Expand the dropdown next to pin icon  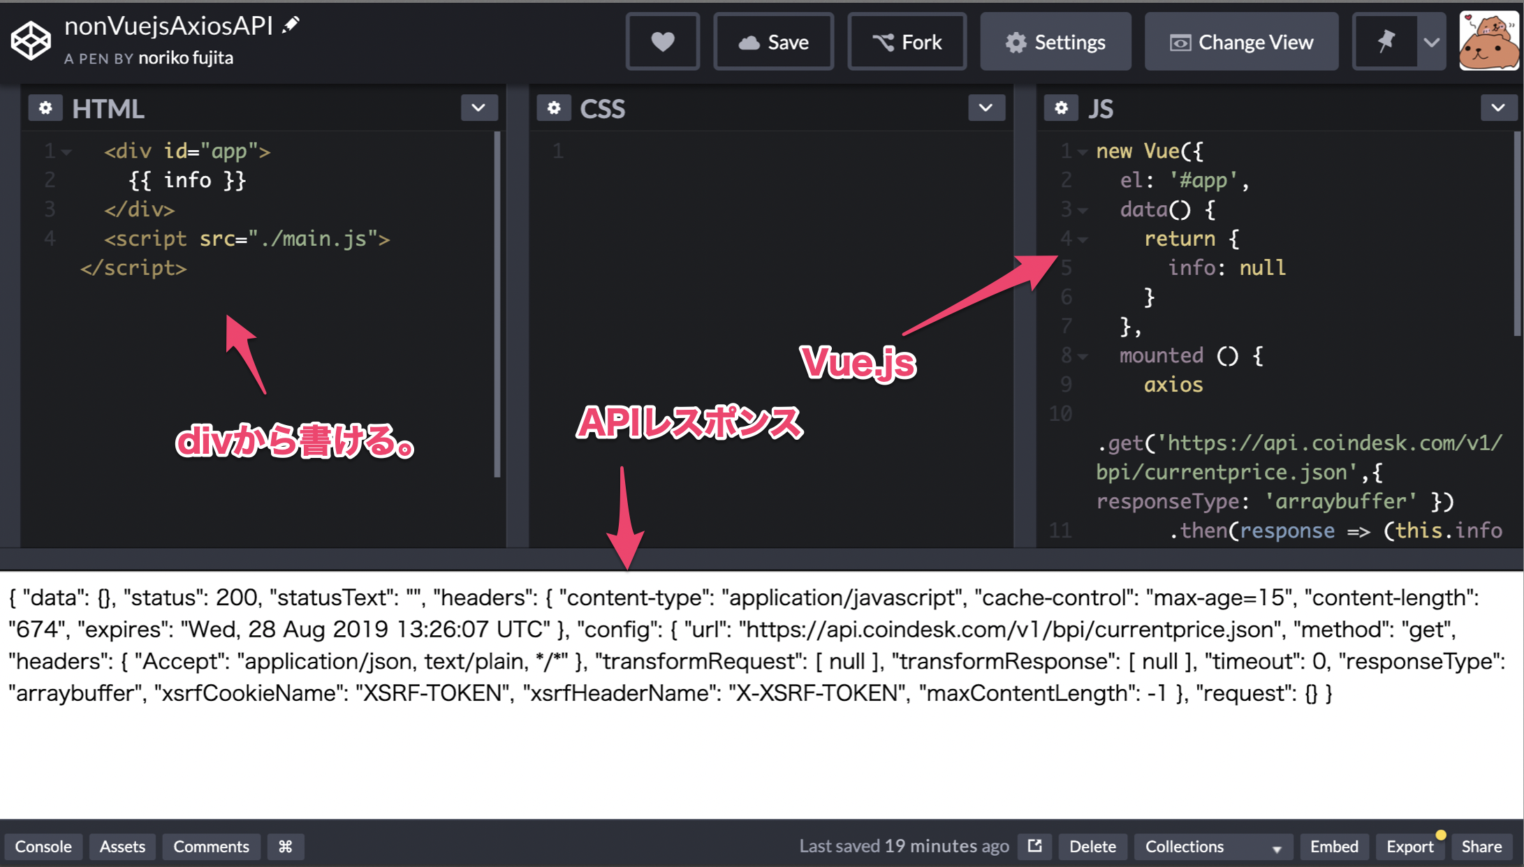[x=1432, y=42]
